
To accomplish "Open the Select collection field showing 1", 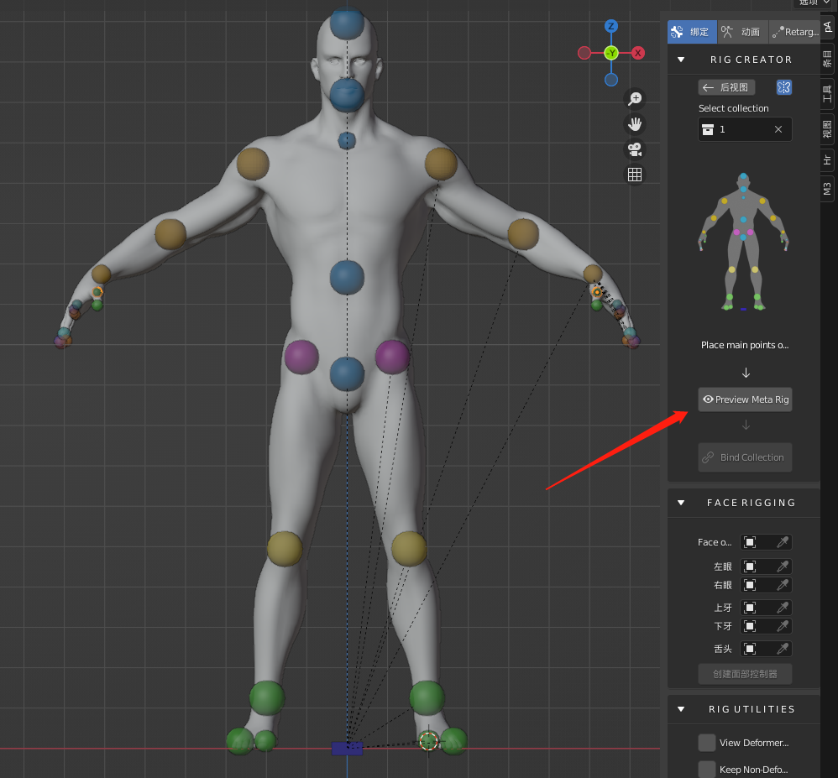I will pyautogui.click(x=745, y=129).
